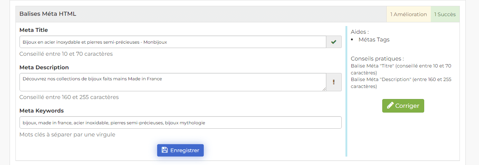Click the green checkmark next to Meta Title

pos(334,42)
